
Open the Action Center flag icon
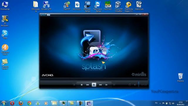point(163,103)
